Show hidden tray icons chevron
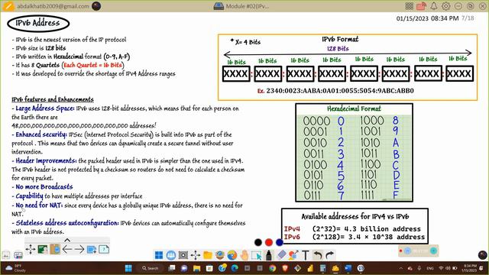Image resolution: width=489 pixels, height=275 pixels. (400, 268)
